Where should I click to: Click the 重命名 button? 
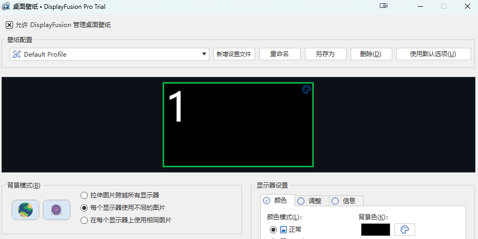point(280,54)
